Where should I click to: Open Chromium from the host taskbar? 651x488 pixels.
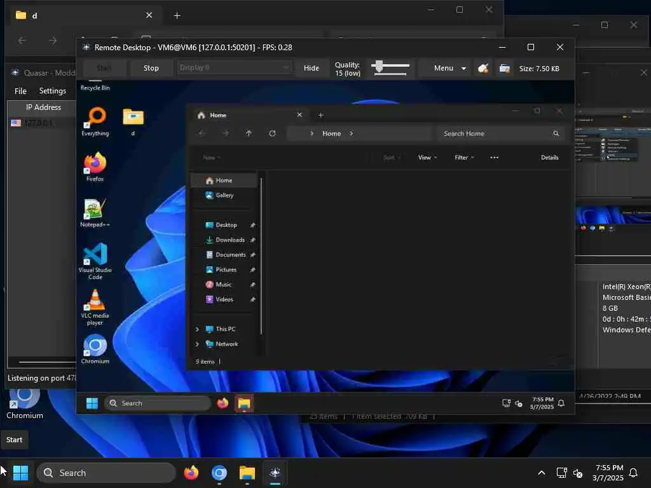(x=219, y=473)
